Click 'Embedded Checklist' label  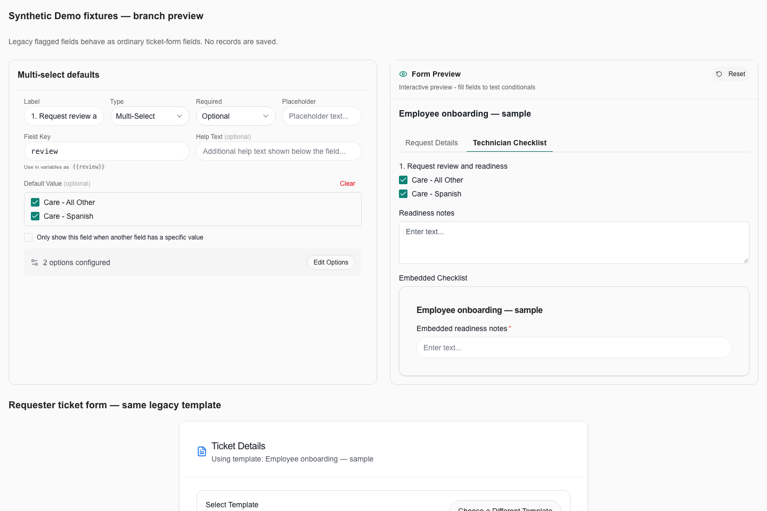tap(433, 278)
